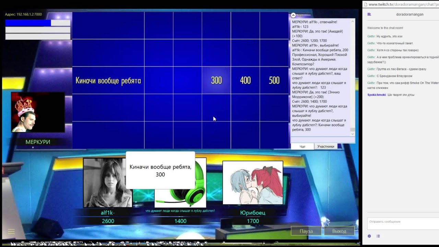The image size is (439, 247).
Task: Select the 300 question cell
Action: point(216,80)
